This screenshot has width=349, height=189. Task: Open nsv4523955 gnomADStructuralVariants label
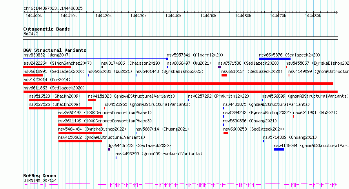click(x=147, y=104)
